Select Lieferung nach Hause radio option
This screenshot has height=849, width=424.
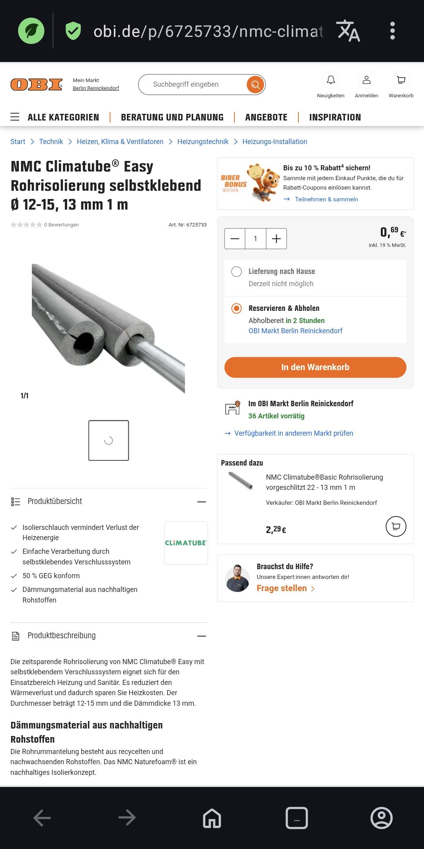(x=236, y=272)
